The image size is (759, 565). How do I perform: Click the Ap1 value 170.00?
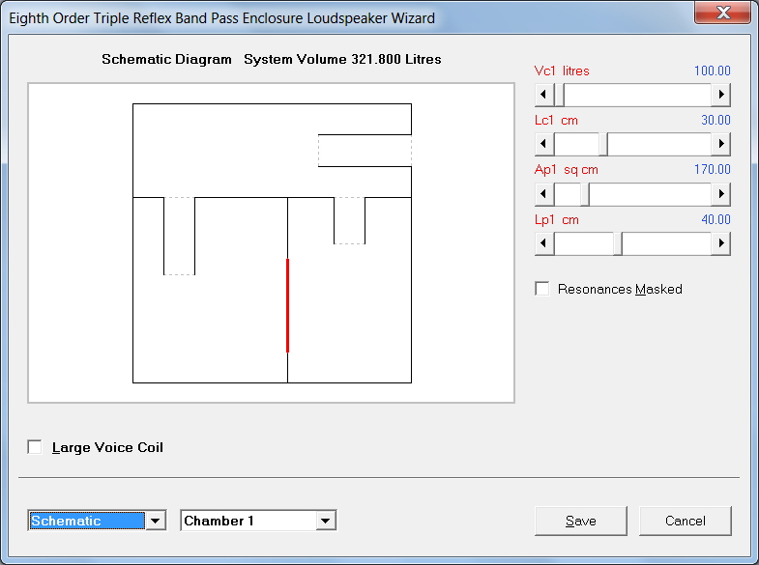(712, 169)
